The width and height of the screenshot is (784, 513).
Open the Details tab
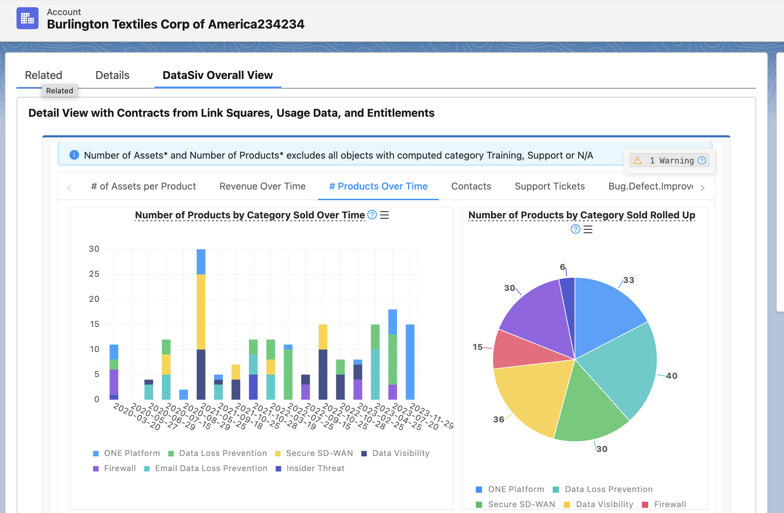click(x=112, y=75)
